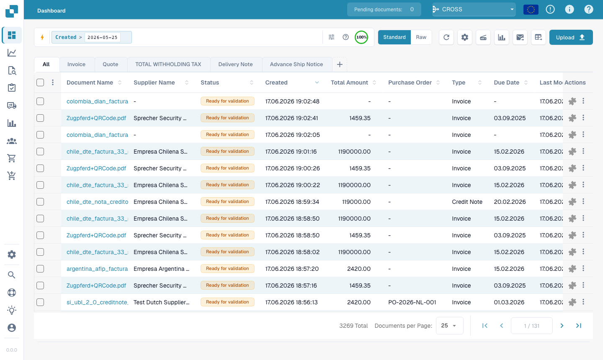
Task: Expand the Created column sort chevron
Action: [317, 82]
